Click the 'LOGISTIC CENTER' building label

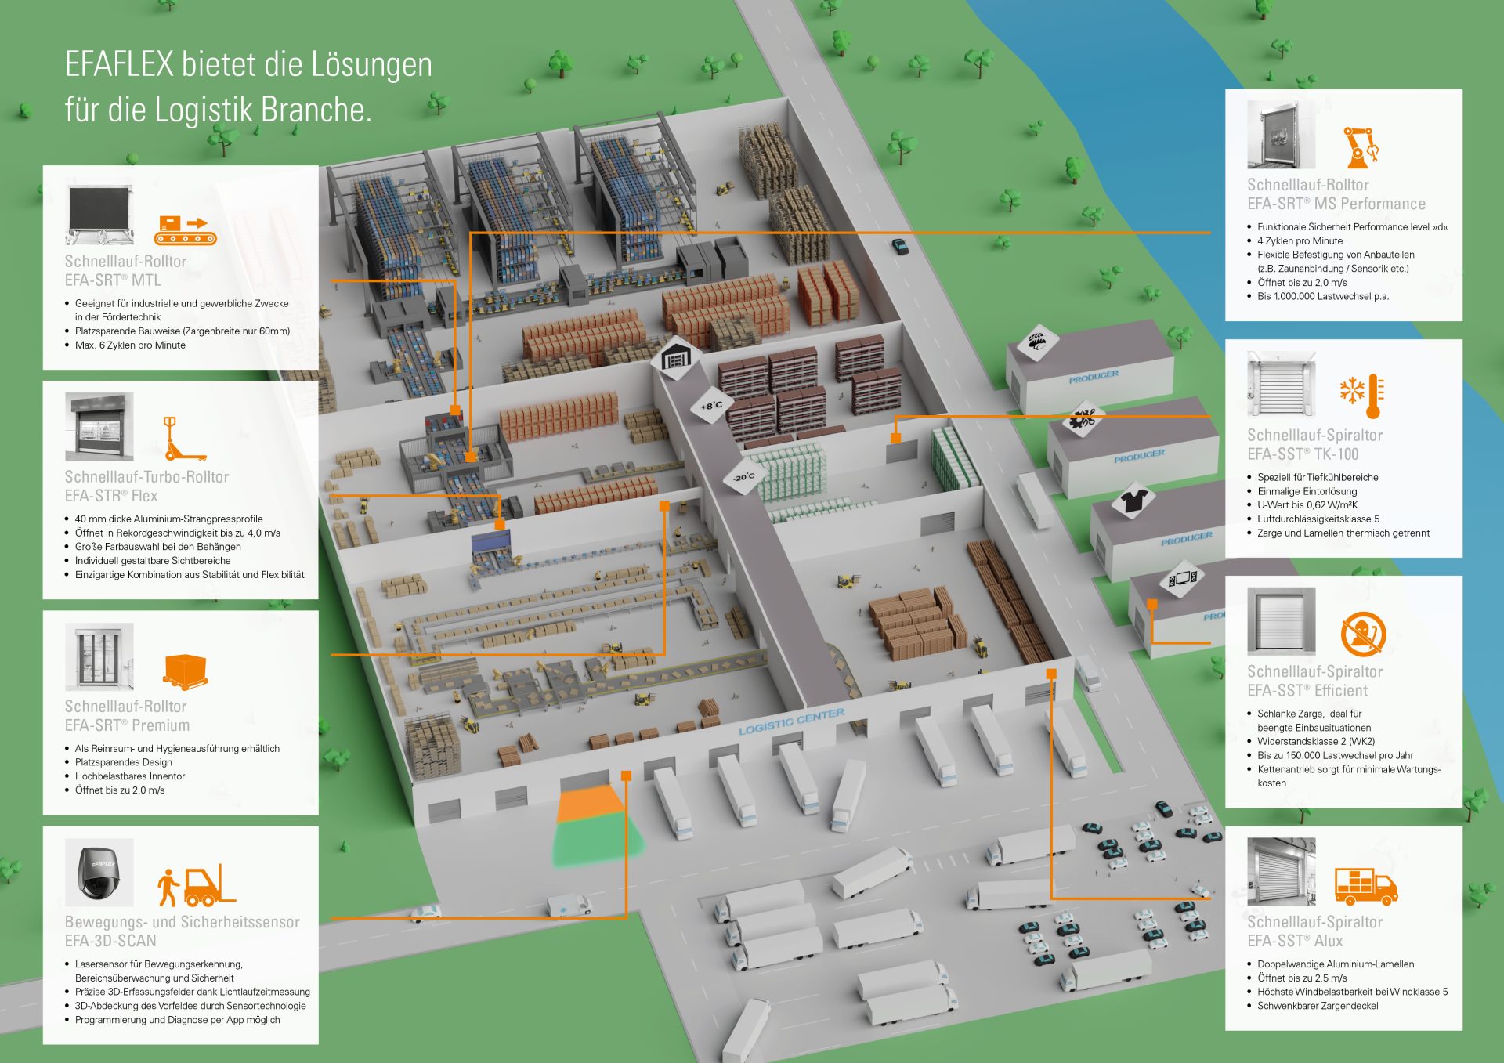[x=792, y=721]
